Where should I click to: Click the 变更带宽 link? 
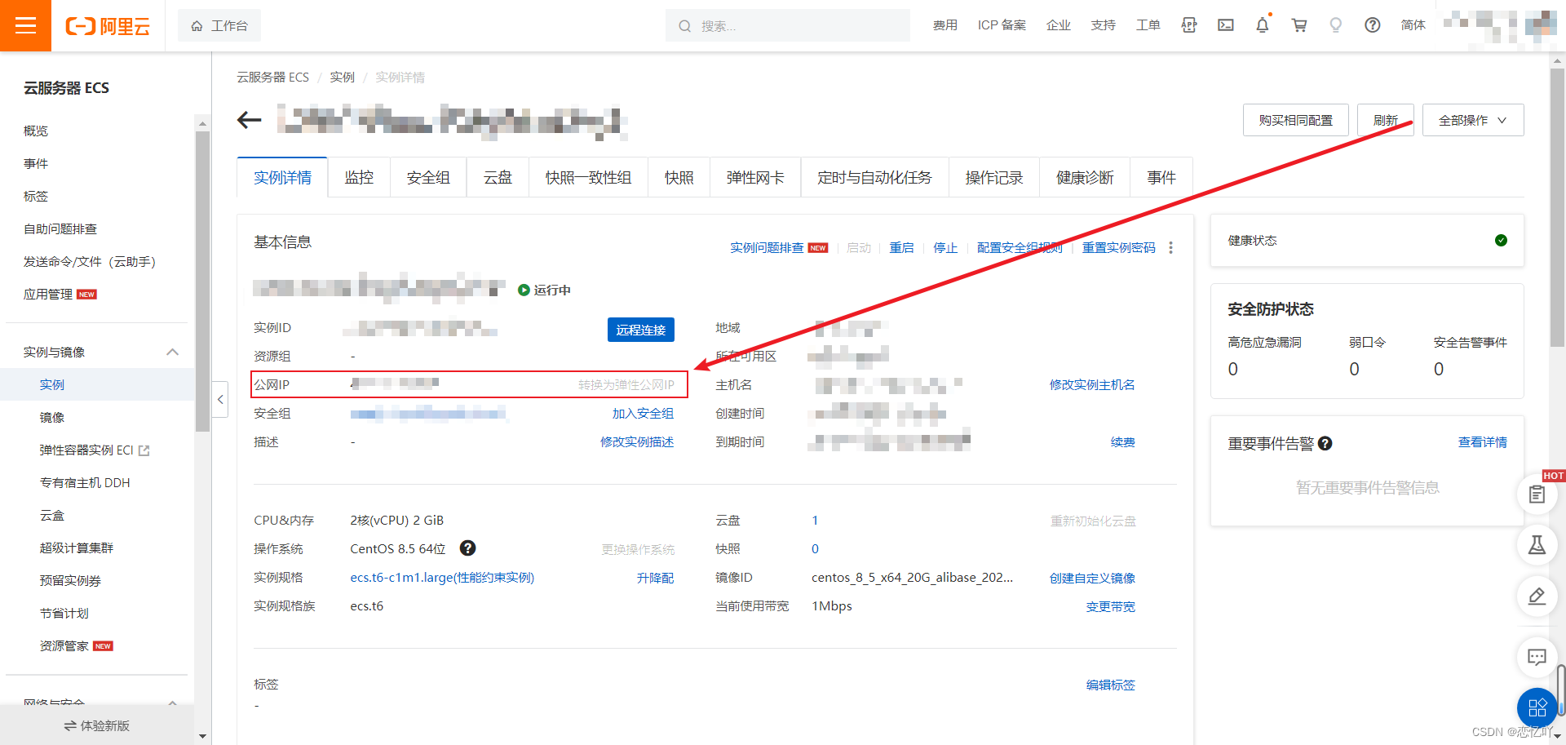(1110, 606)
